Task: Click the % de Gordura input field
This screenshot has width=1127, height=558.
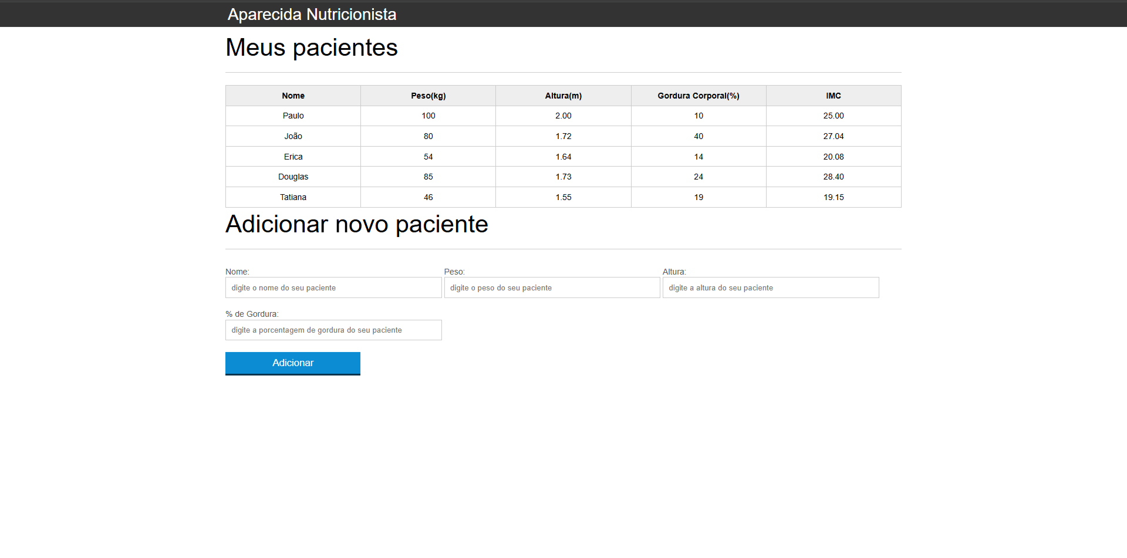Action: [x=333, y=330]
